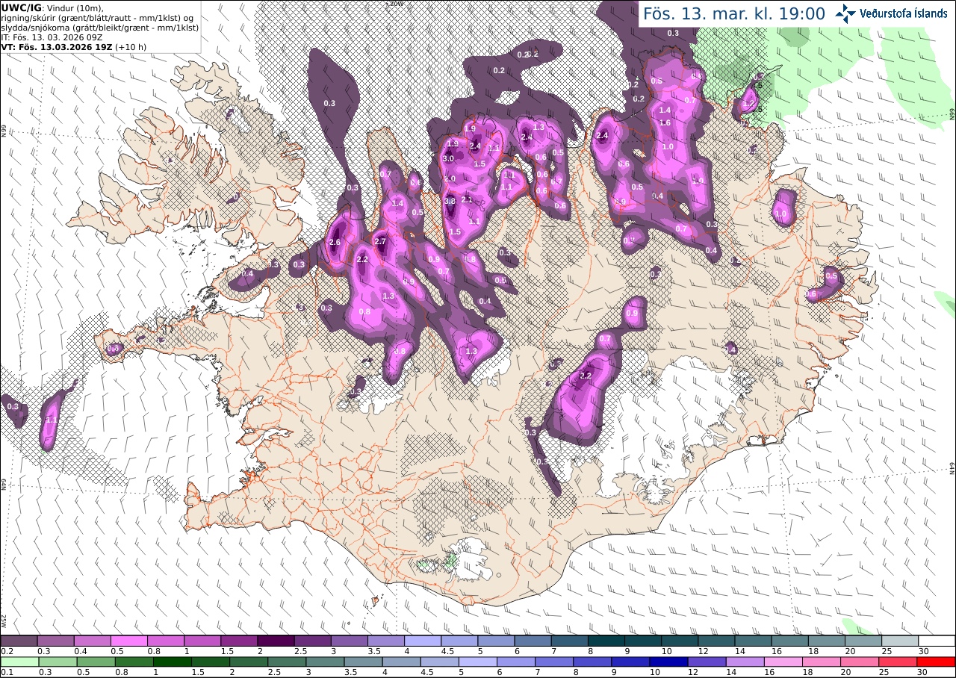The width and height of the screenshot is (956, 678).
Task: Pick the bright red 30 swatch, rain scale
Action: coord(936,662)
